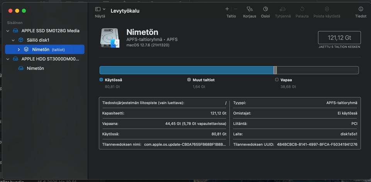Screen dimensions: 371x182
Task: Click the Käytössä blue legend swatch
Action: click(101, 80)
